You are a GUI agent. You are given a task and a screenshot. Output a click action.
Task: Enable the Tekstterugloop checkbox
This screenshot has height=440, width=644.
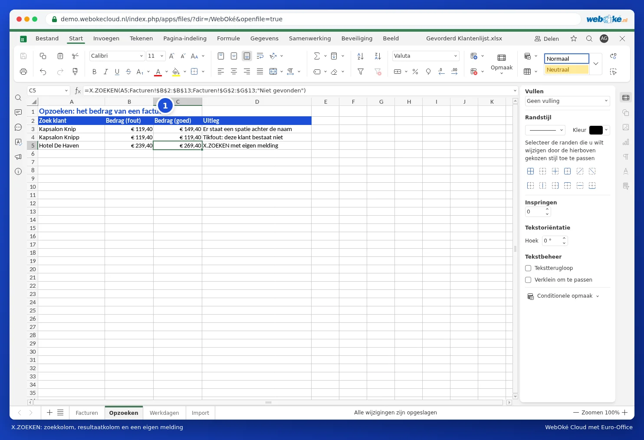tap(528, 268)
